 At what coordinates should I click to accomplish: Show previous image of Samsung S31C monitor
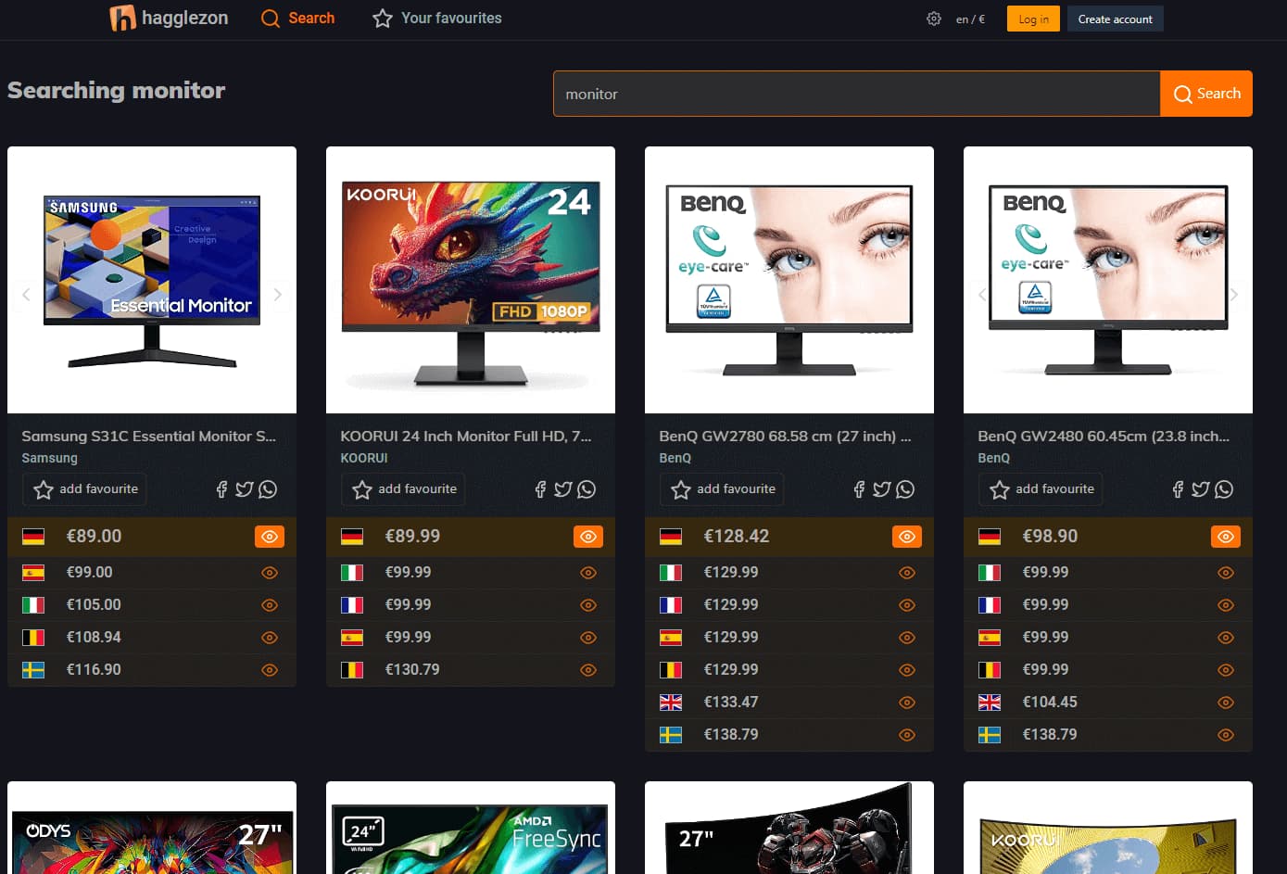pos(26,295)
